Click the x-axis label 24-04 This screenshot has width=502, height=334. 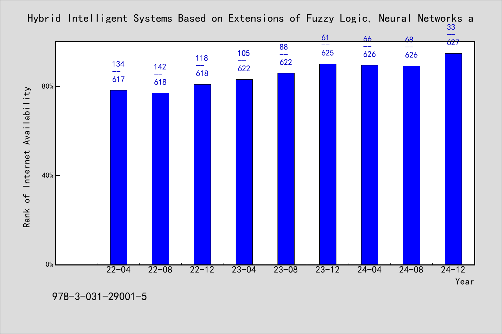pyautogui.click(x=370, y=270)
